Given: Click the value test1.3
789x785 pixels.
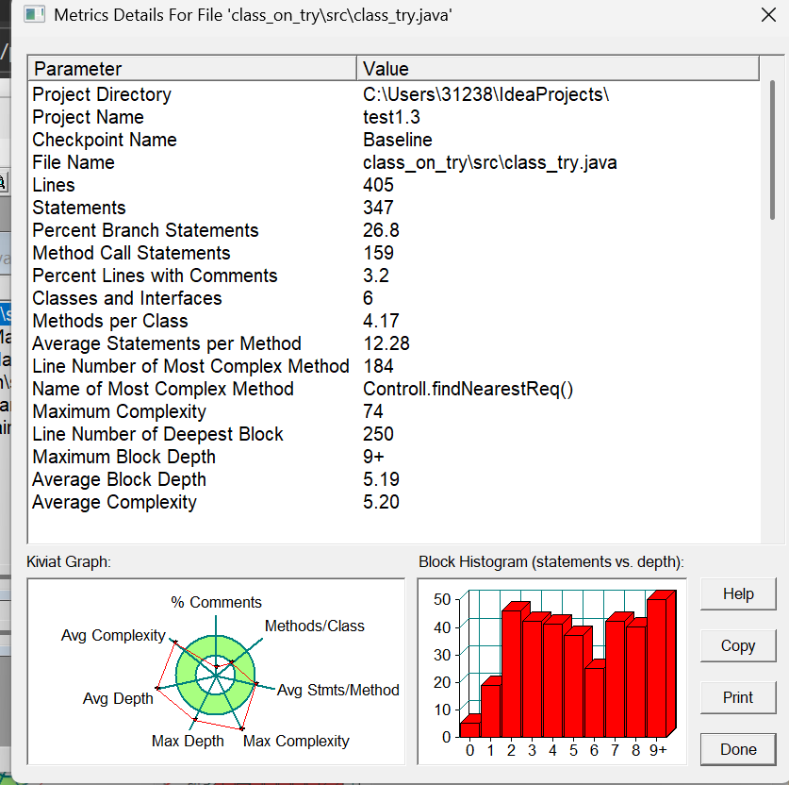Looking at the screenshot, I should 391,117.
